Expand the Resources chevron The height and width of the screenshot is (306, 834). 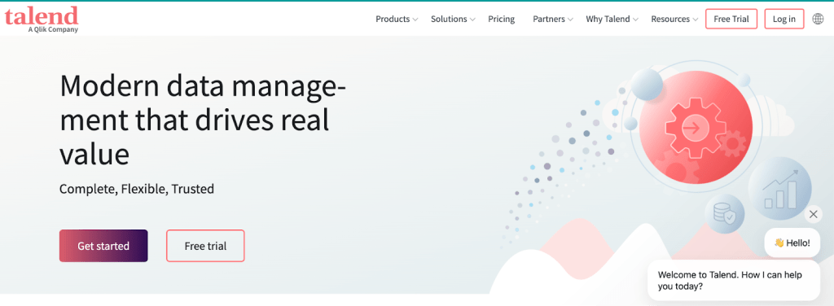696,20
